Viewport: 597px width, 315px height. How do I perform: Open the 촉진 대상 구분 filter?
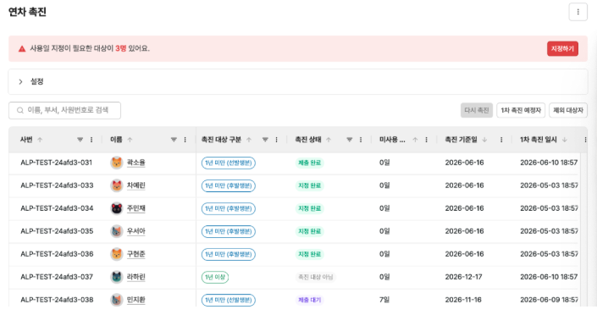click(x=265, y=140)
